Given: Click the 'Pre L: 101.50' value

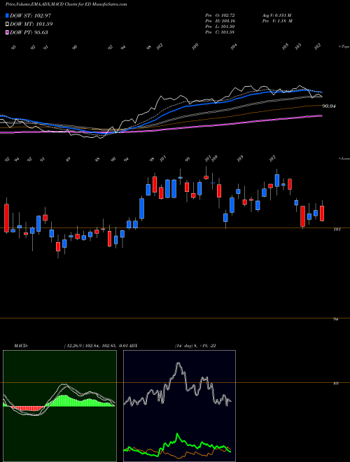Looking at the screenshot, I should [220, 27].
